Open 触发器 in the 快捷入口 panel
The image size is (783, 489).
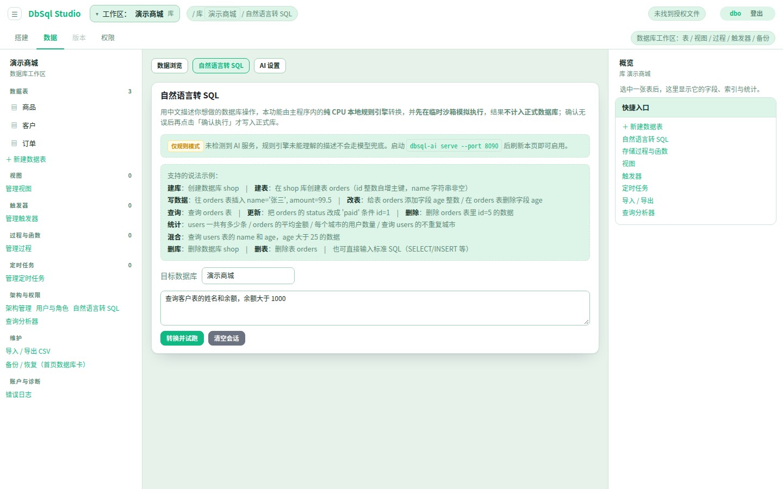pyautogui.click(x=632, y=176)
